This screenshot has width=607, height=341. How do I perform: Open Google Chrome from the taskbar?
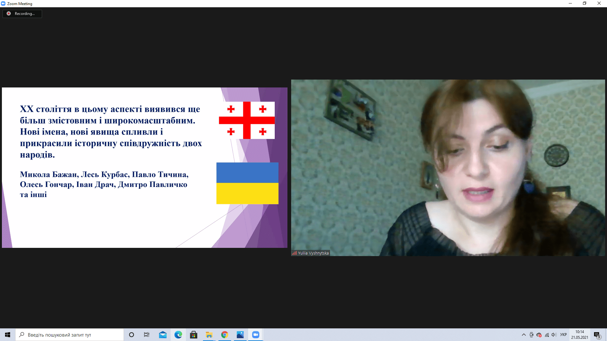(224, 335)
